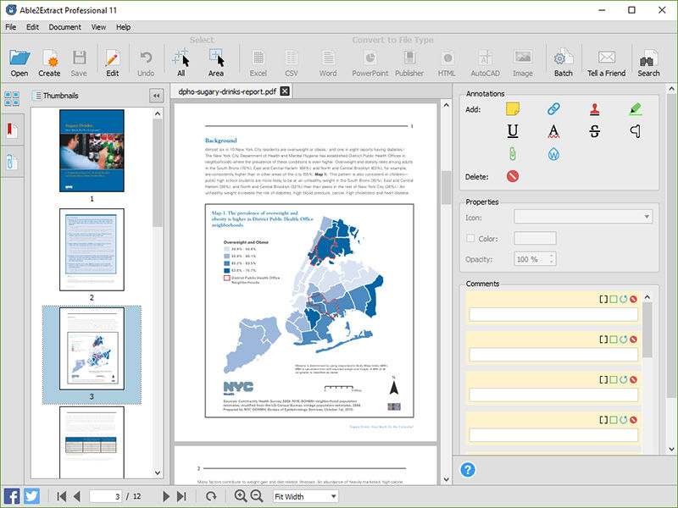Click the Color swatch box in Properties
This screenshot has height=508, width=678.
535,239
